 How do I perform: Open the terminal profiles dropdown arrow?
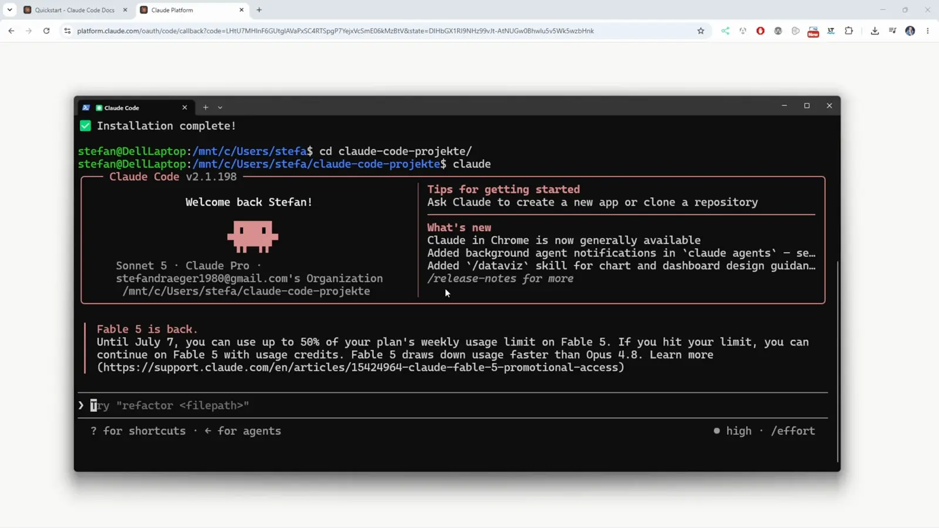(220, 107)
